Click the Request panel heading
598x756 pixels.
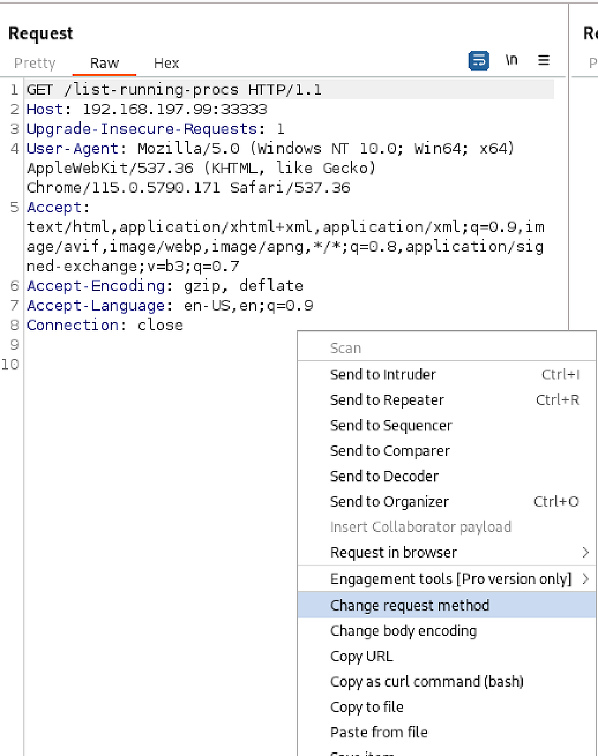(x=41, y=33)
